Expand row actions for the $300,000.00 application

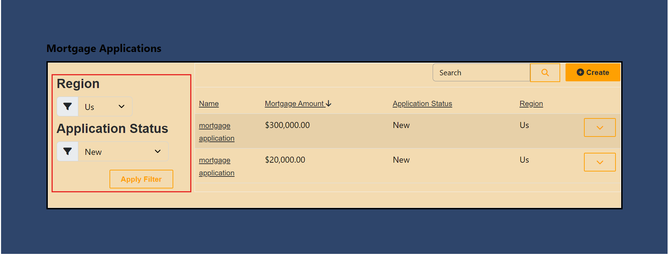(x=599, y=128)
